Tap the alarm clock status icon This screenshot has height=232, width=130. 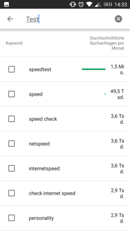pos(81,4)
